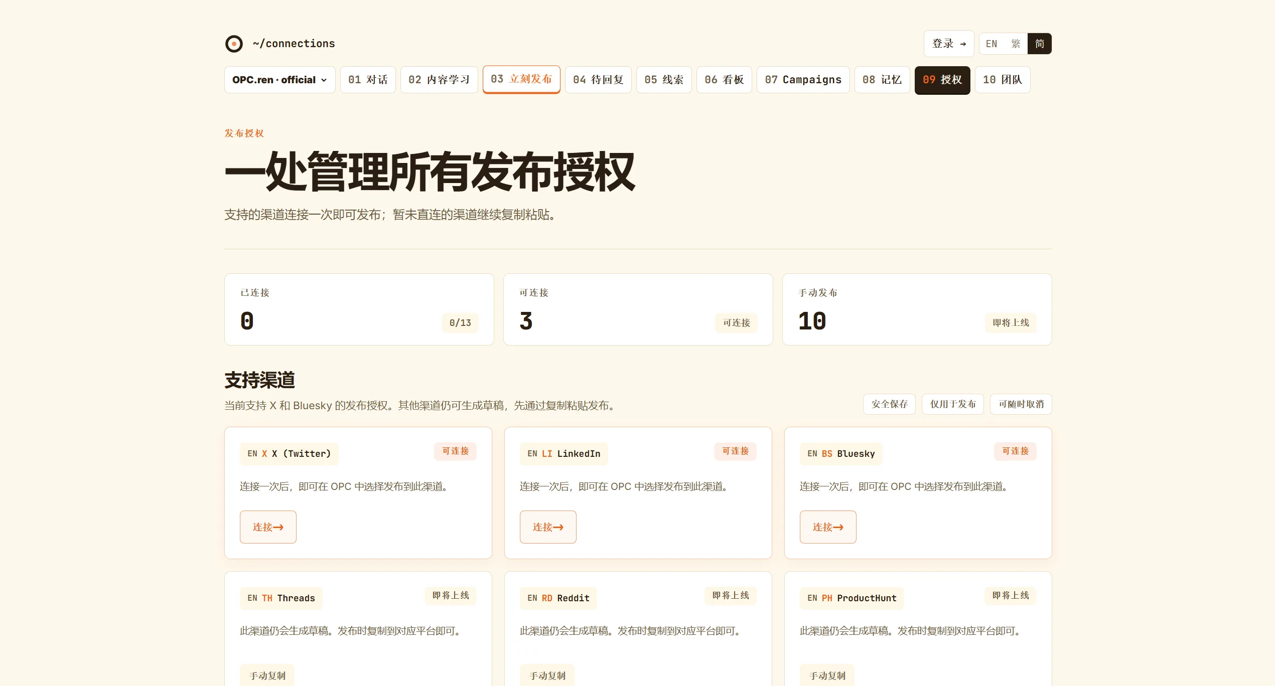1275x686 pixels.
Task: Connect the X (Twitter) channel
Action: (x=268, y=527)
